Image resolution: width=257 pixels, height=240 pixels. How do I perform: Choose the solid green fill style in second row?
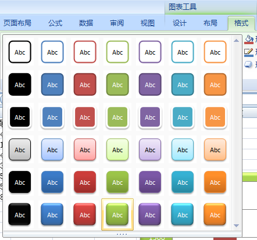(117, 84)
